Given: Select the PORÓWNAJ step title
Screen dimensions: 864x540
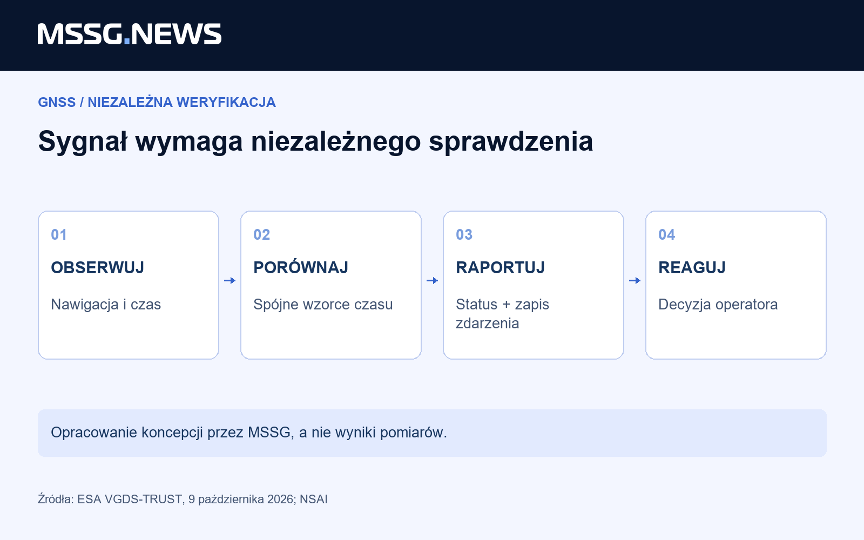Looking at the screenshot, I should point(301,267).
